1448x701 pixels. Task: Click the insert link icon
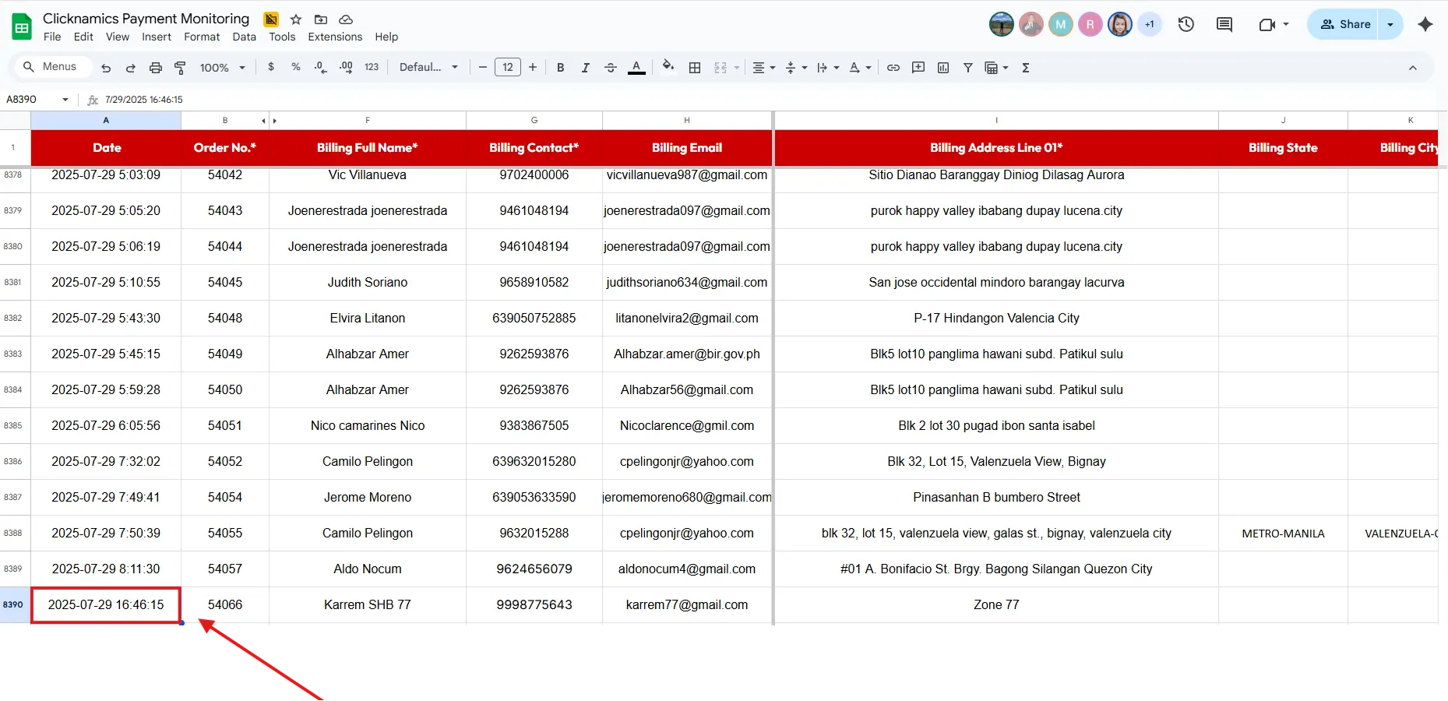893,68
